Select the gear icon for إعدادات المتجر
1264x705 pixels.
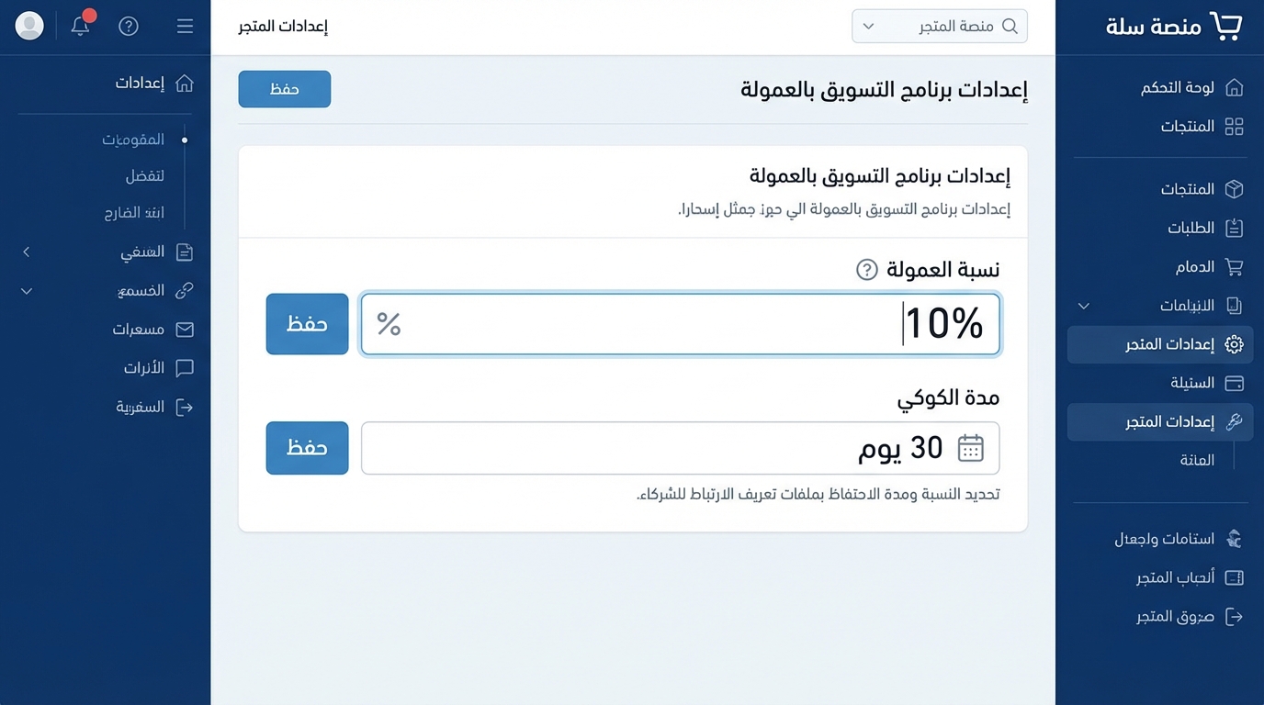tap(1234, 344)
